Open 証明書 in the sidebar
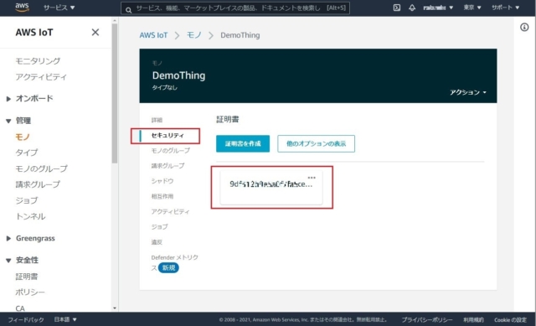Image resolution: width=536 pixels, height=326 pixels. 27,277
